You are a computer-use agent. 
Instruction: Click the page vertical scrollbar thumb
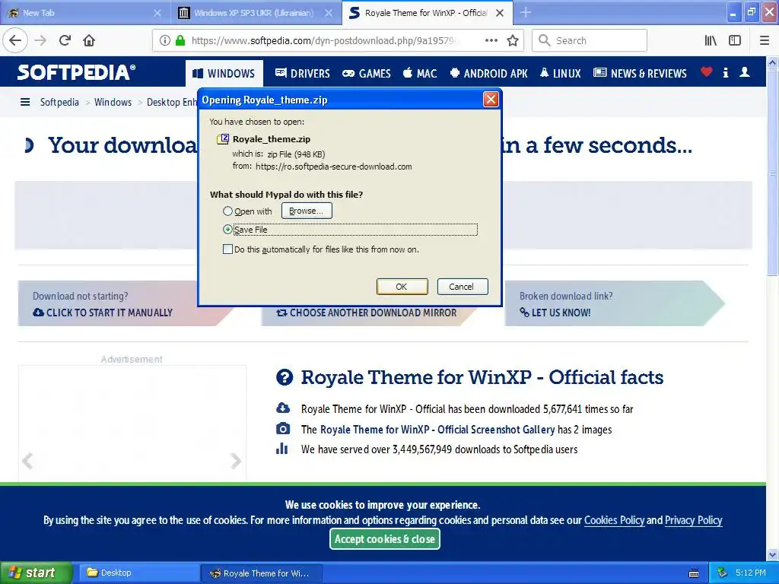coord(773,172)
